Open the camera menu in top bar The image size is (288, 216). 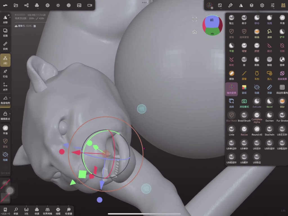(90, 5)
